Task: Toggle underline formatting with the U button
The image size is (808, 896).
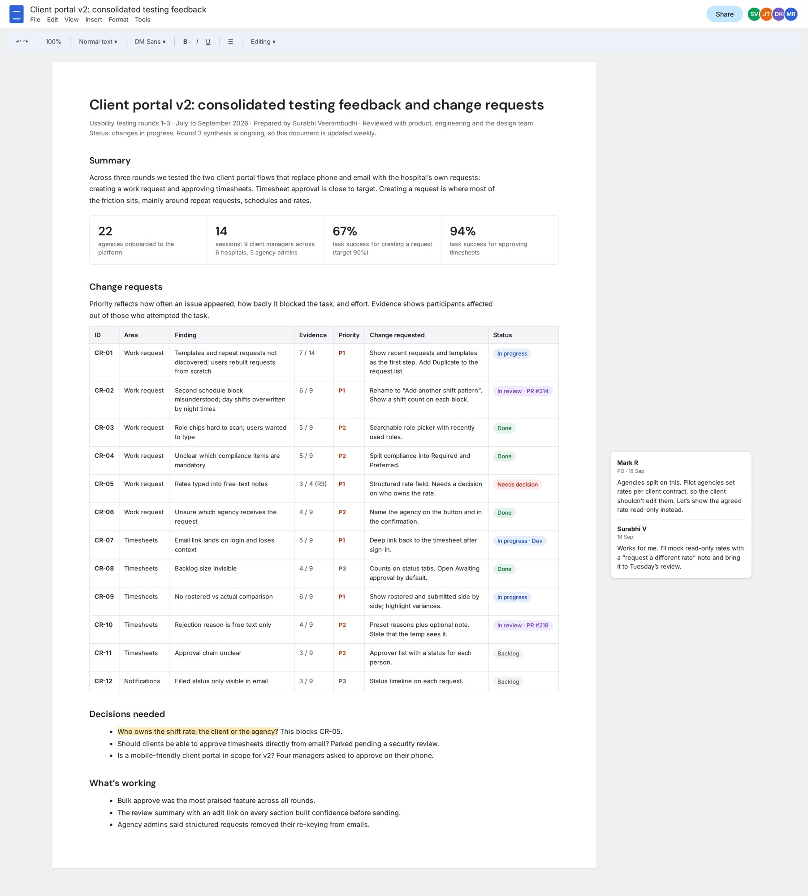Action: point(208,42)
